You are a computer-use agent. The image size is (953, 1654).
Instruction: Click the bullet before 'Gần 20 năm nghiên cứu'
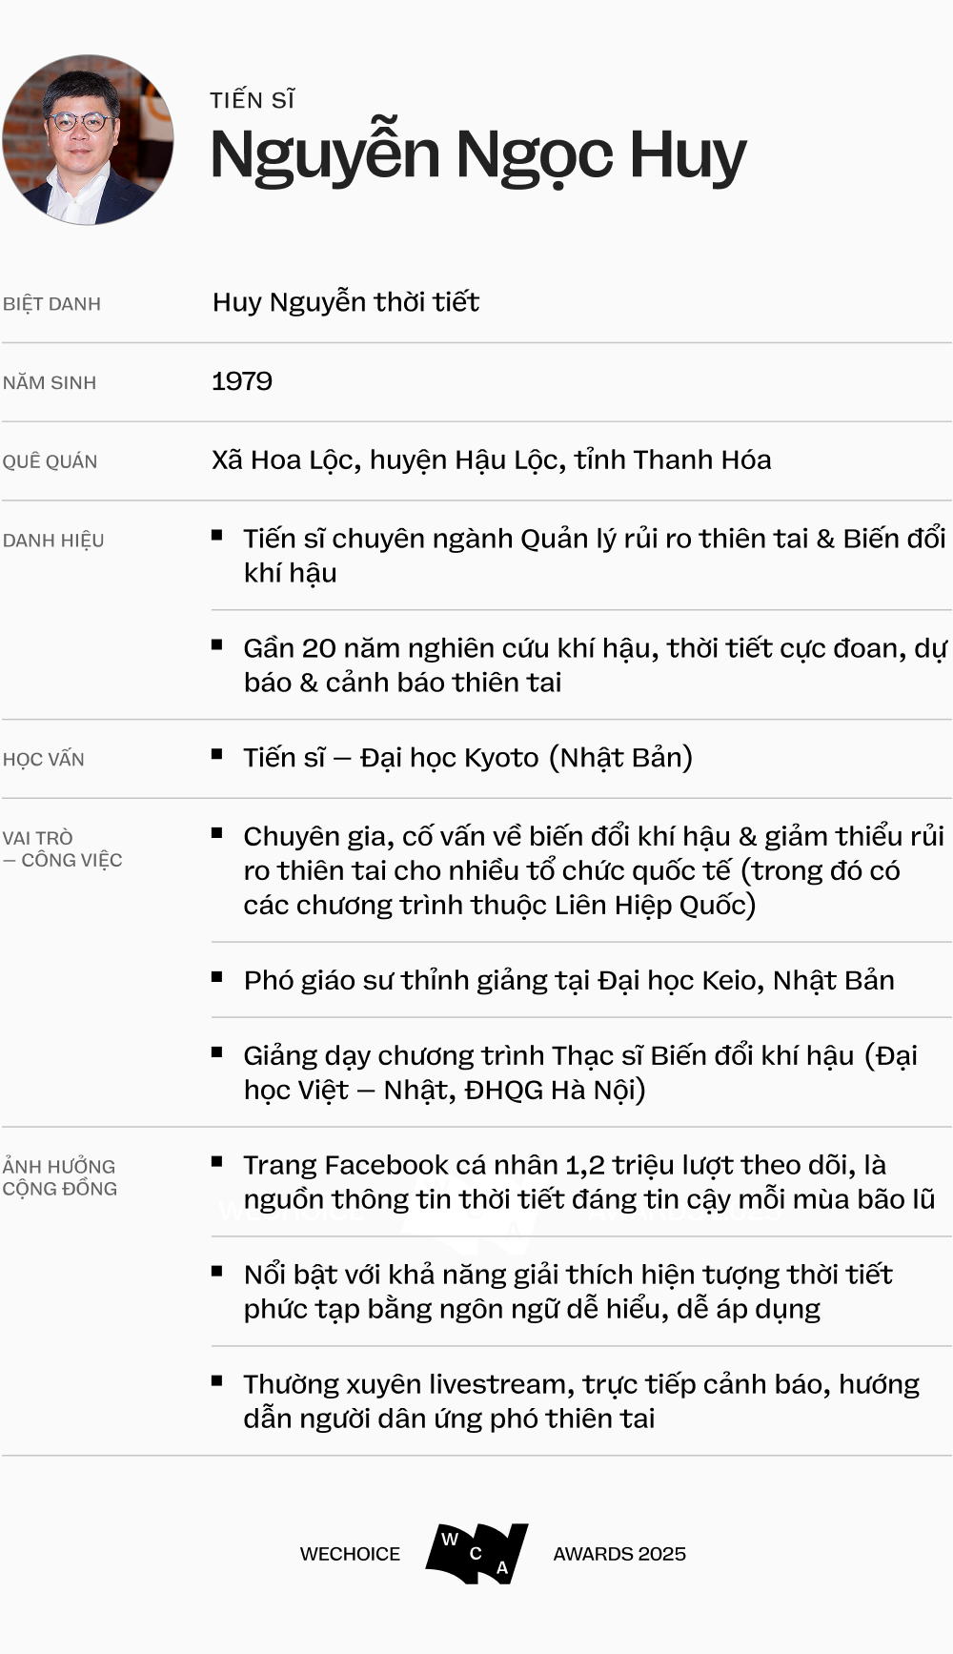point(217,646)
